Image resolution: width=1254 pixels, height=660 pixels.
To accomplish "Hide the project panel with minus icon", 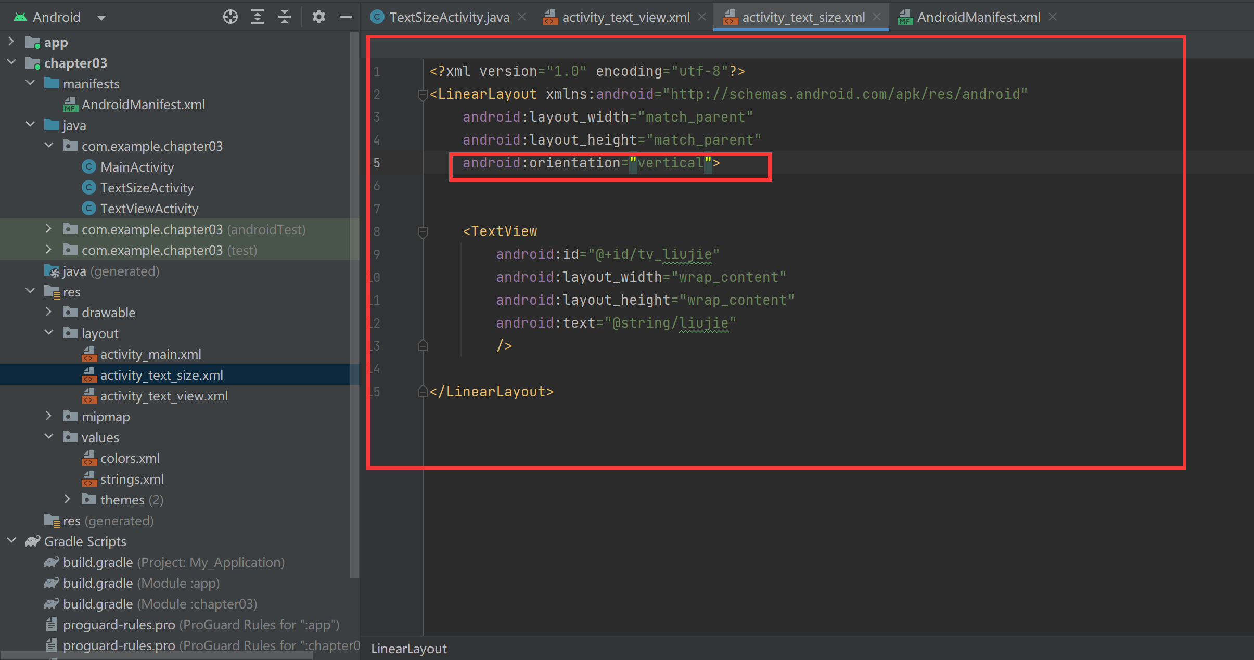I will [x=346, y=17].
